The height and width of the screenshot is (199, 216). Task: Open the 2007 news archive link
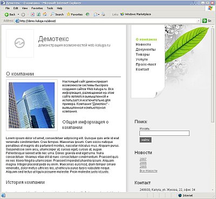pos(143,159)
